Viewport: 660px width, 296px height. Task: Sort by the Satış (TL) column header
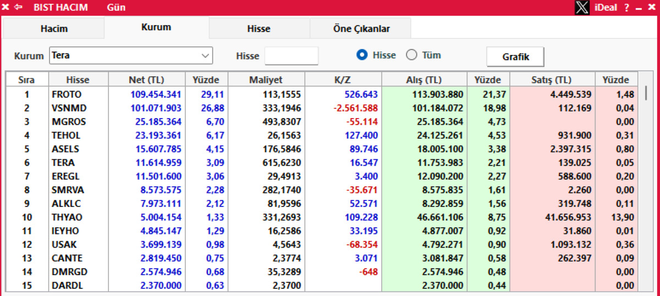pos(552,80)
